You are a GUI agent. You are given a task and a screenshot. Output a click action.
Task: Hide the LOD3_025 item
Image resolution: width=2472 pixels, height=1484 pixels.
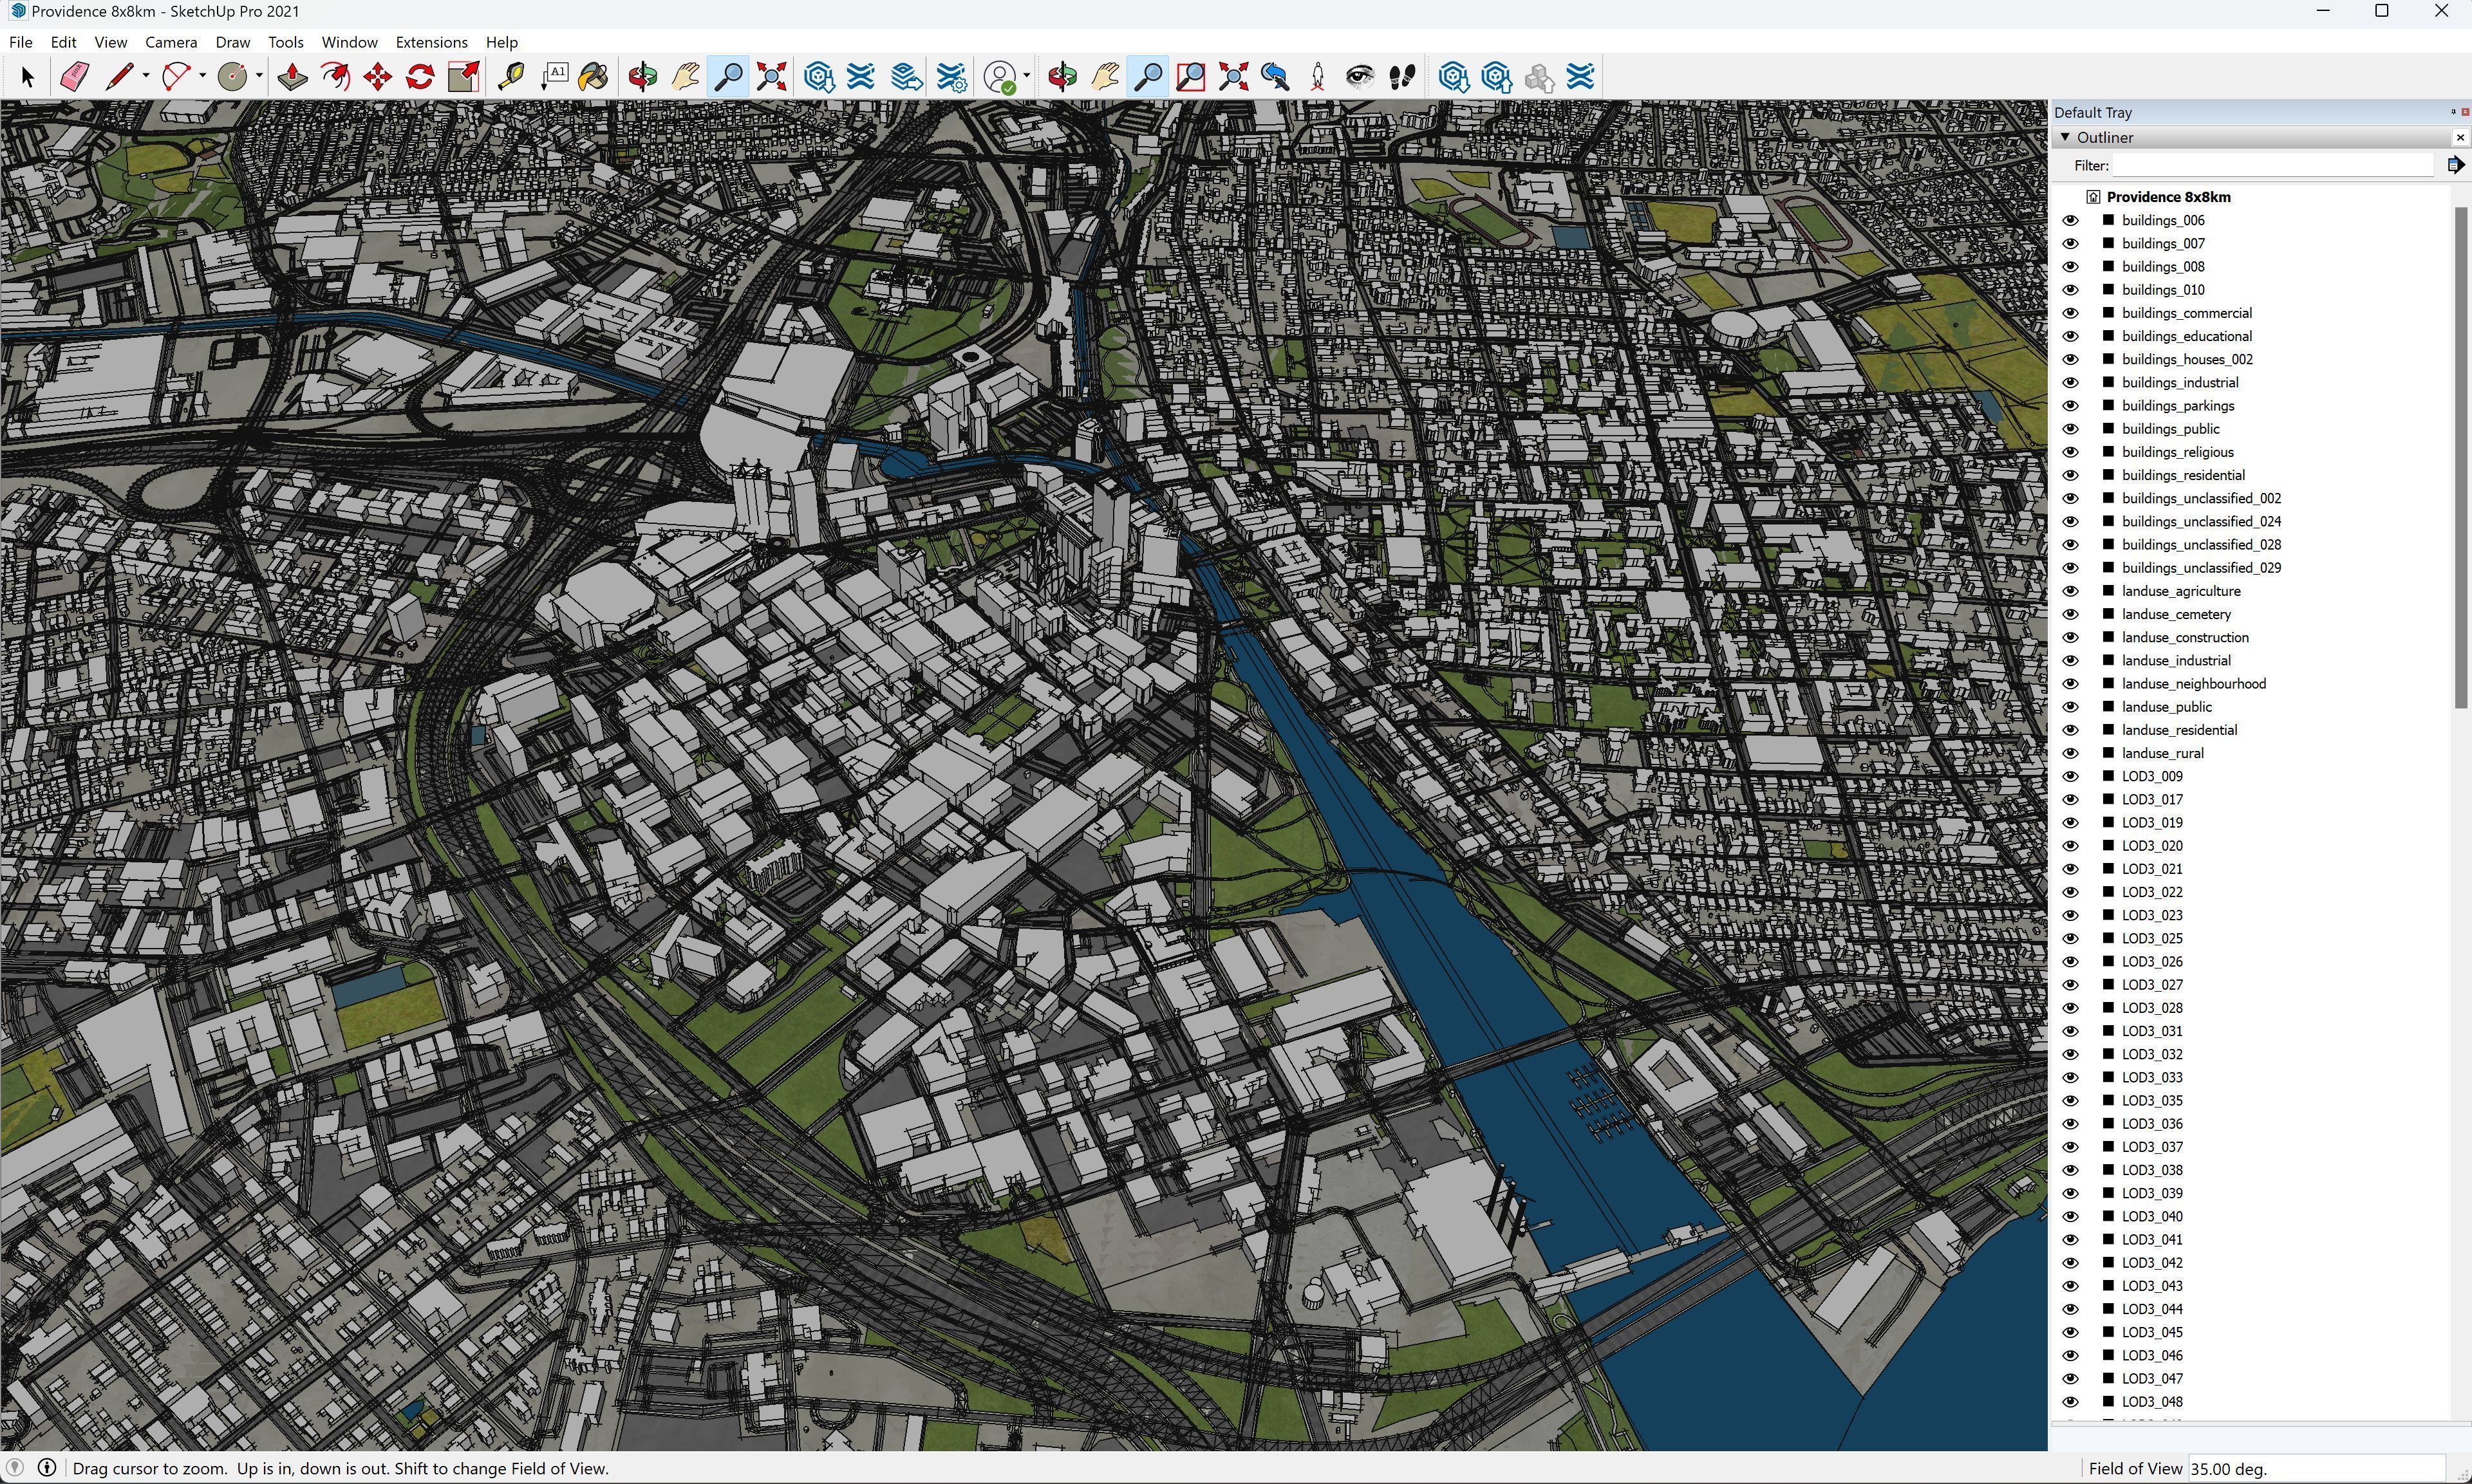click(x=2070, y=938)
